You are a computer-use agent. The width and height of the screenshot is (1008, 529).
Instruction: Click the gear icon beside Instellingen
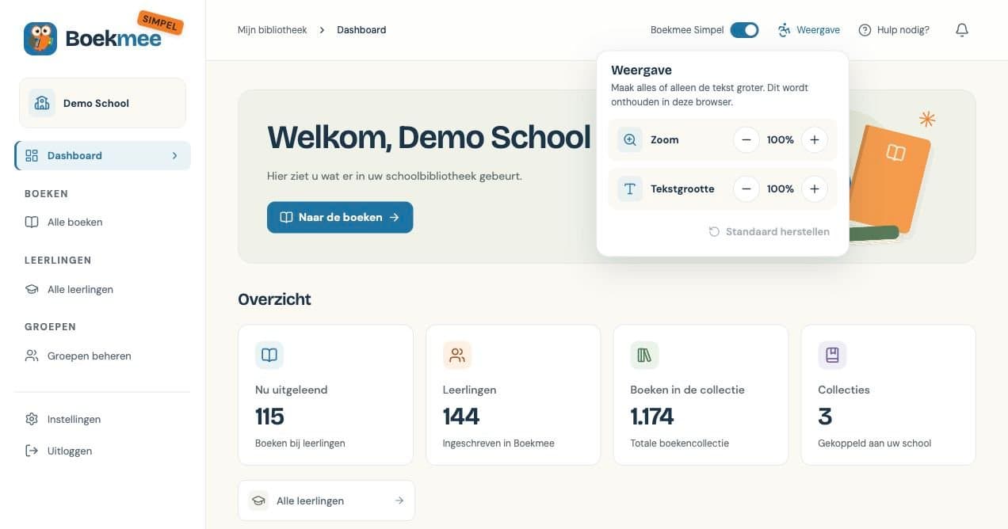[x=32, y=419]
